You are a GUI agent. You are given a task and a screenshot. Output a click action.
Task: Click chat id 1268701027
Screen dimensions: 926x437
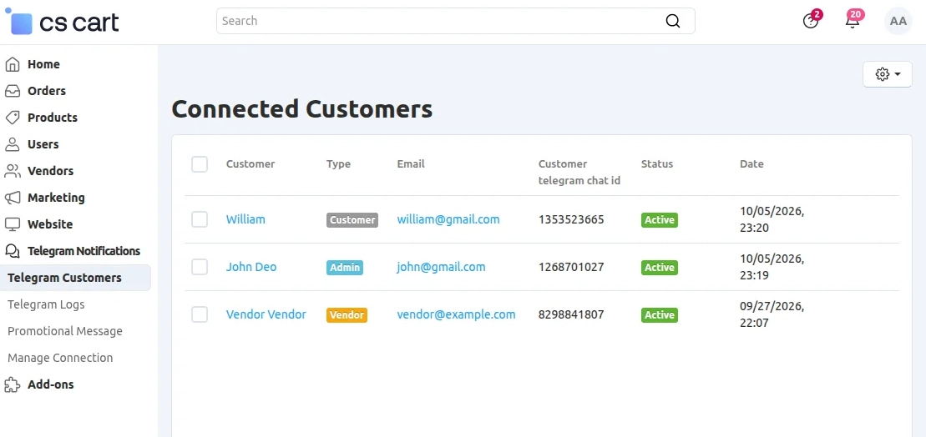click(x=571, y=267)
